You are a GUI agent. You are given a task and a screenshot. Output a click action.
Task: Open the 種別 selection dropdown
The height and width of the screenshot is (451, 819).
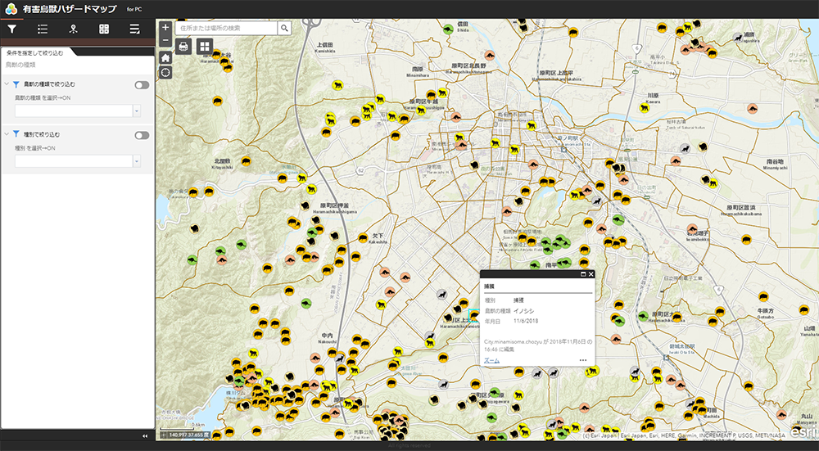(137, 161)
